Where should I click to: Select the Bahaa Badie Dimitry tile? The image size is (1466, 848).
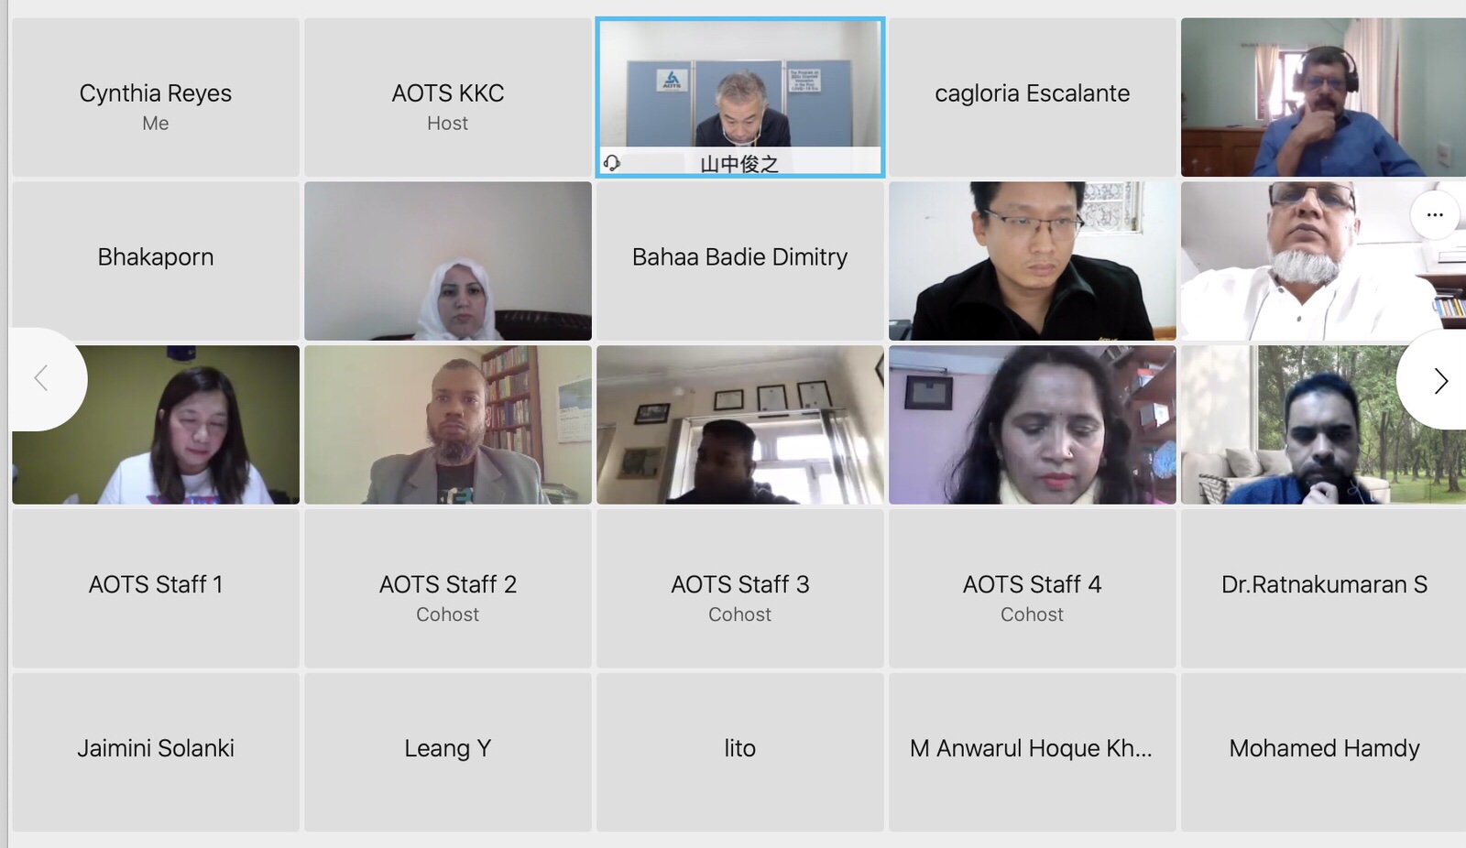point(740,261)
